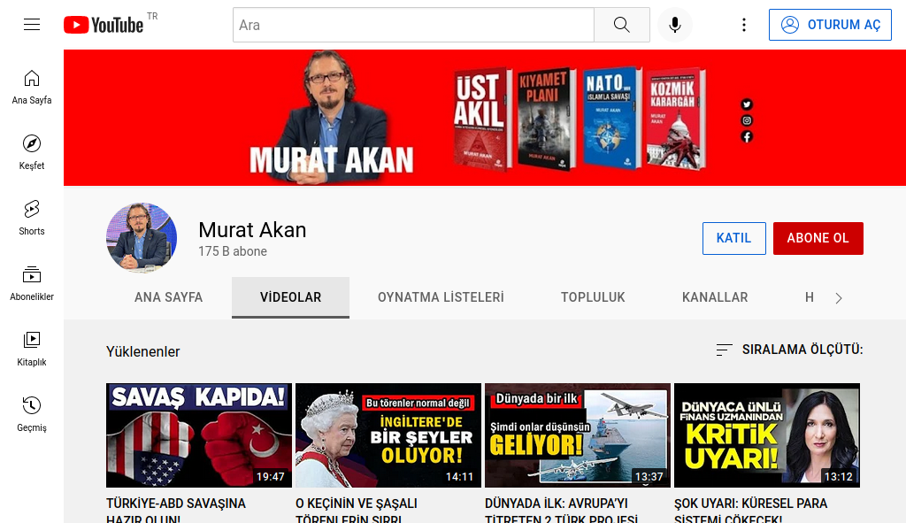Open Abonelikler in the sidebar
This screenshot has width=906, height=523.
tap(32, 283)
